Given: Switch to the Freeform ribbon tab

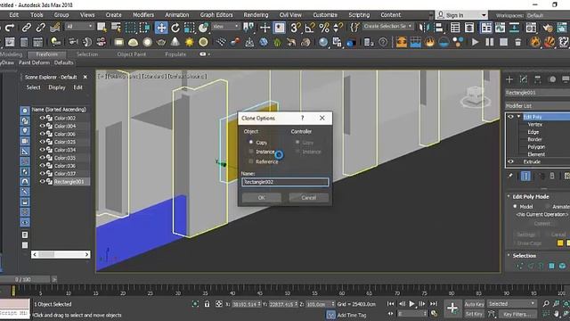Looking at the screenshot, I should tap(47, 54).
